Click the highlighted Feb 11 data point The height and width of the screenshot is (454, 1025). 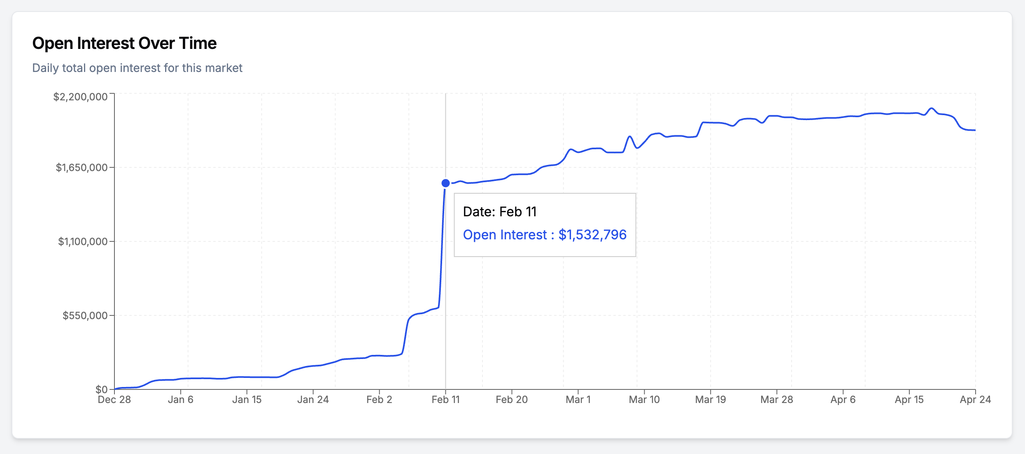point(445,183)
